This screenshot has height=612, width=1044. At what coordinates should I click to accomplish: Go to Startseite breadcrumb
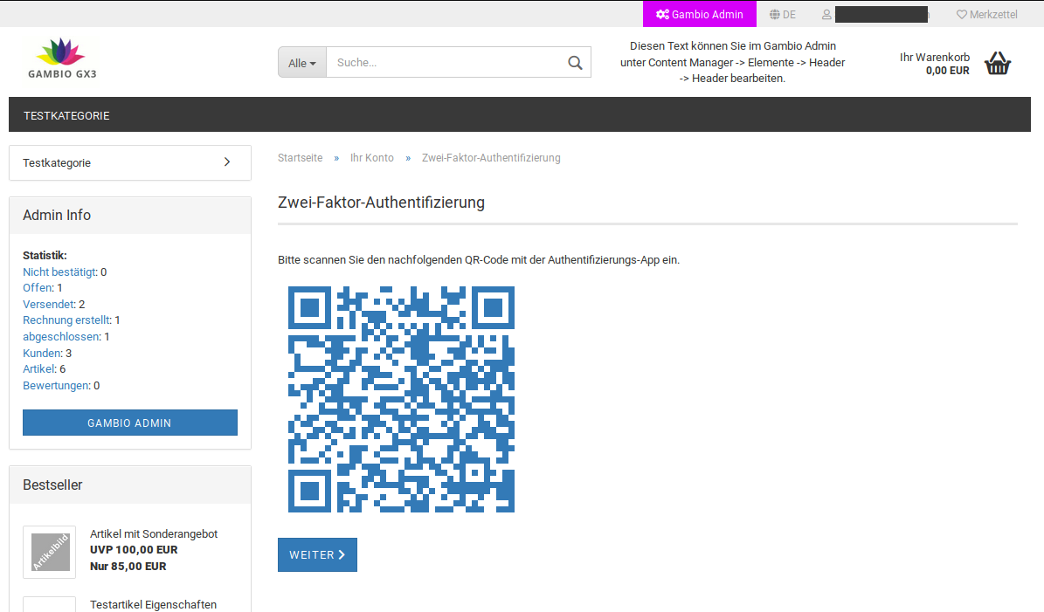tap(300, 158)
